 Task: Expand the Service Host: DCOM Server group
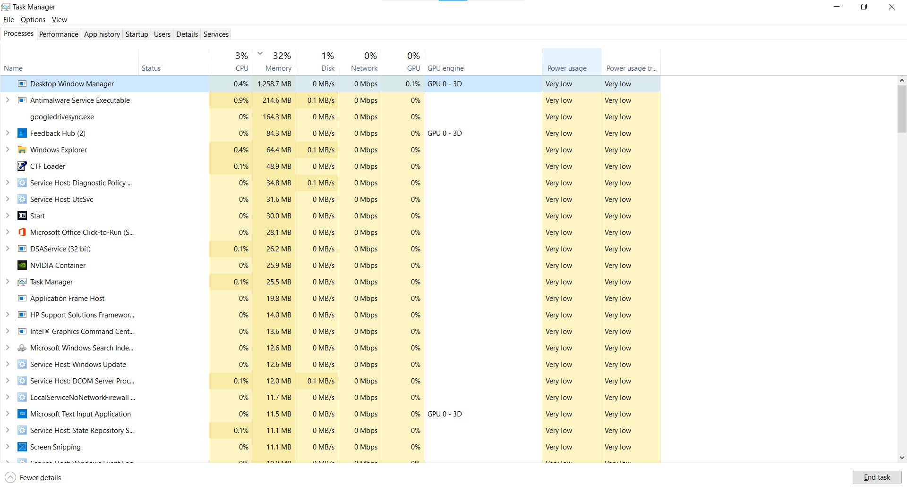pos(8,381)
